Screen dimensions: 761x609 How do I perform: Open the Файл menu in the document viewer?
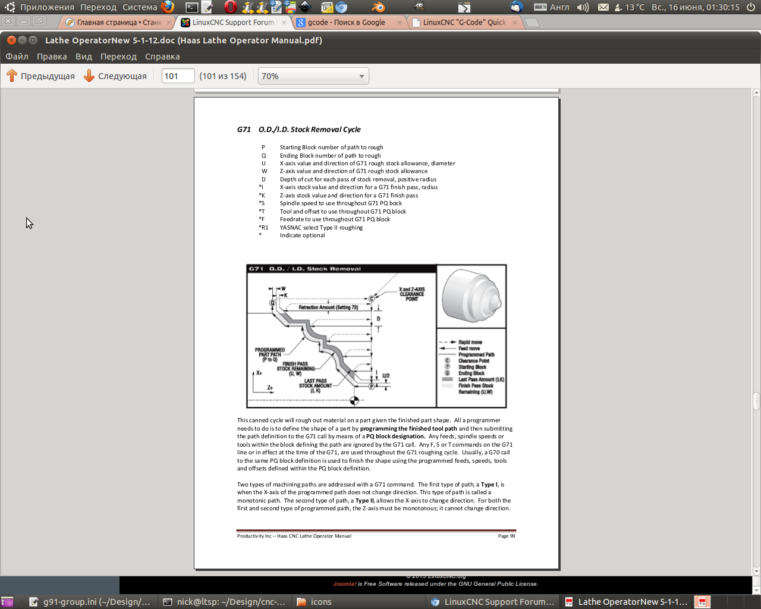[17, 56]
